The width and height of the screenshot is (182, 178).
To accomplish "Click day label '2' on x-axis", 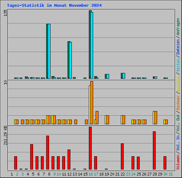I will tap(17, 174).
